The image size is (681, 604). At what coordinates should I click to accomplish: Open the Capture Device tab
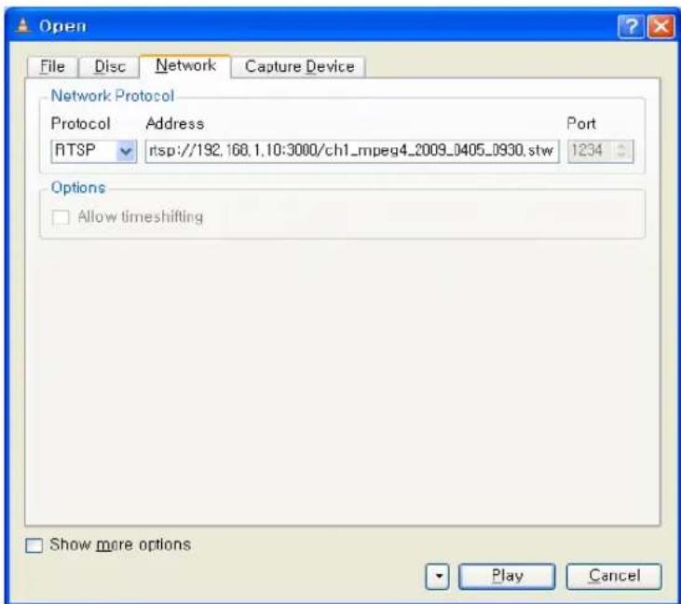[x=299, y=67]
